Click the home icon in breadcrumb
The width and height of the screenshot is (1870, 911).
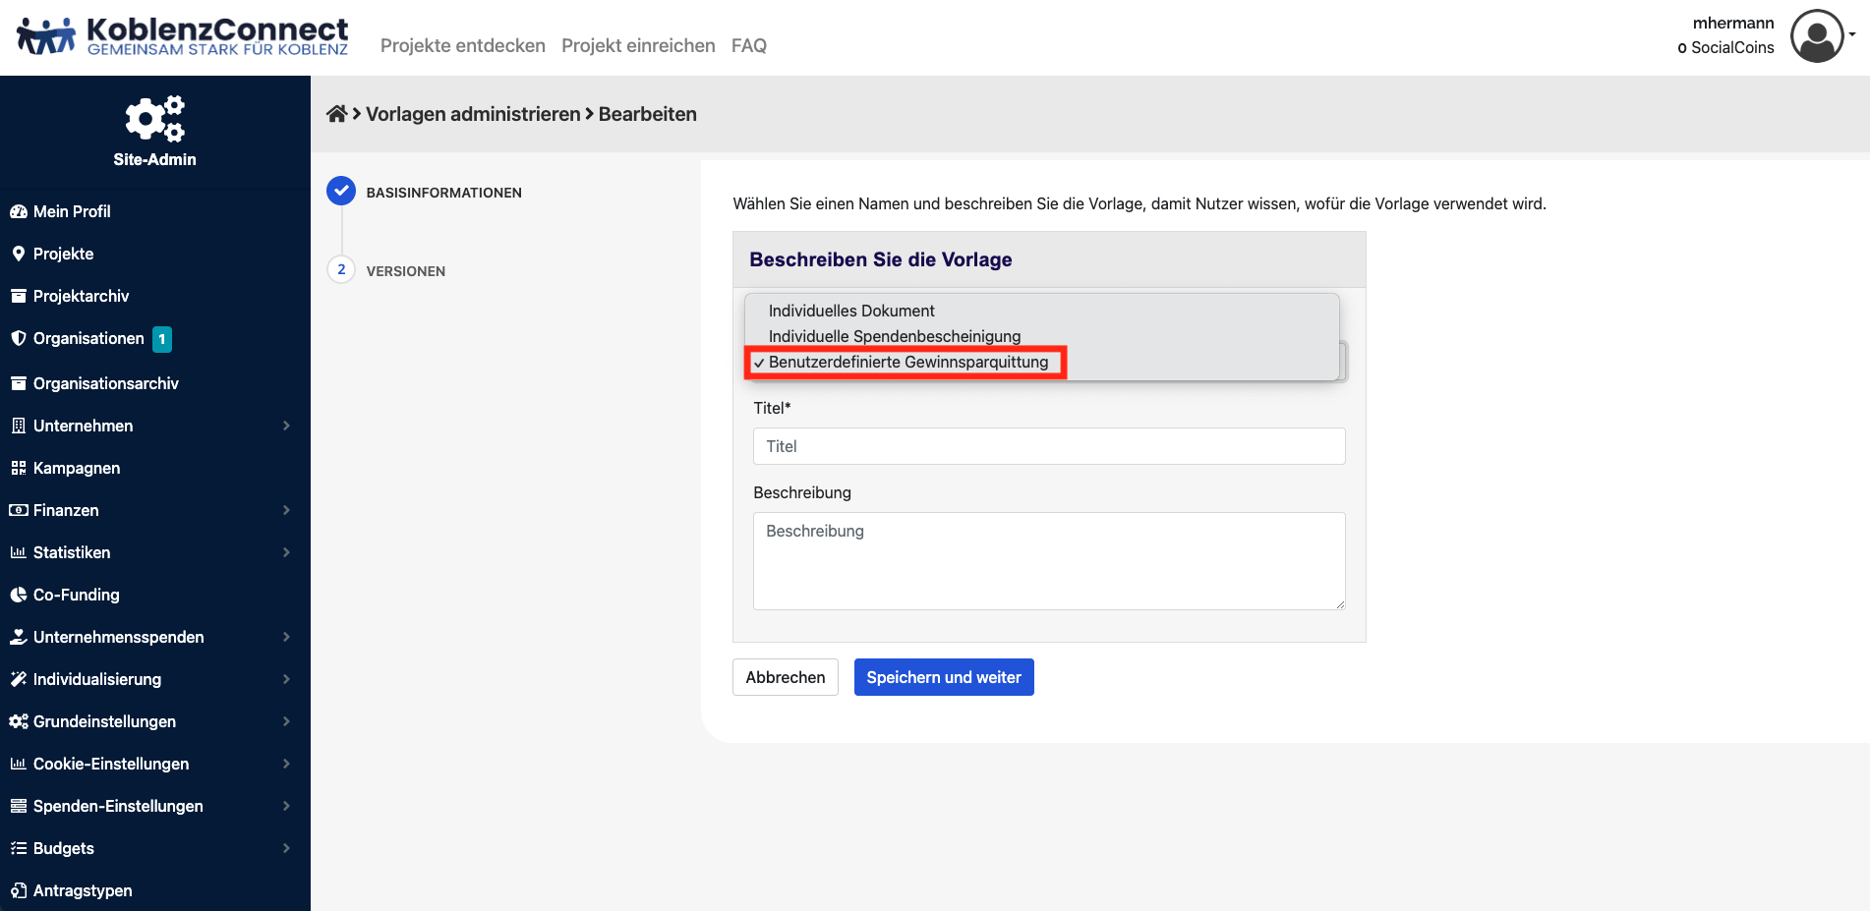336,114
